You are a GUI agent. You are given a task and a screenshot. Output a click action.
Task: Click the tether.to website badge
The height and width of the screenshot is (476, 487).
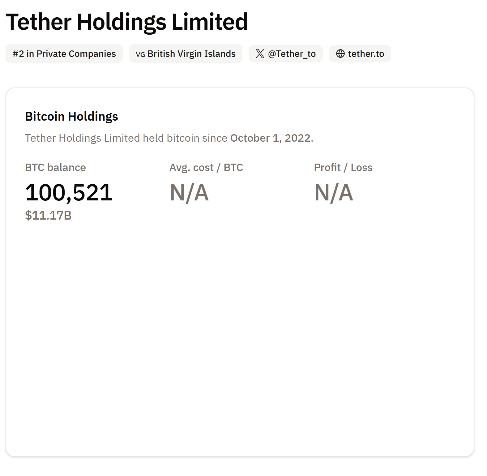(x=360, y=54)
